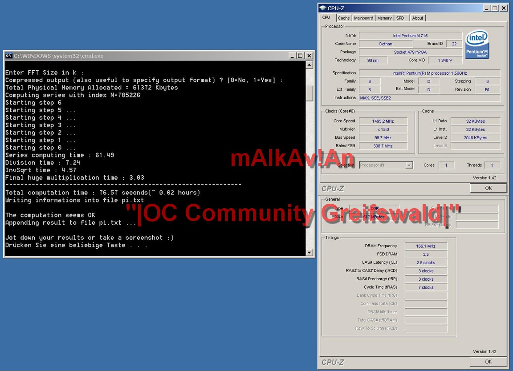Screen dimensions: 513x371
Task: Click the CPU-Z title bar icon
Action: point(322,8)
